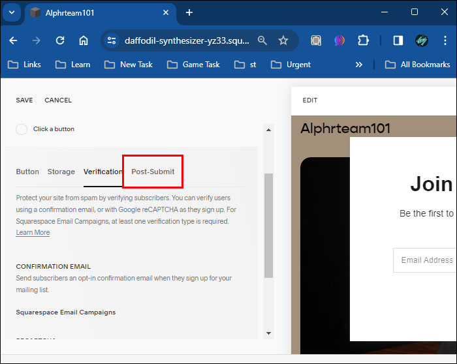The image size is (457, 364).
Task: Open the zoom magnifier icon in address bar
Action: (x=262, y=40)
